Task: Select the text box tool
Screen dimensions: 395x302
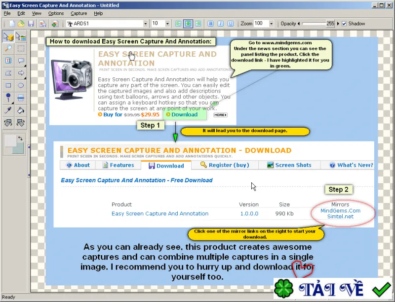Action: [x=8, y=61]
